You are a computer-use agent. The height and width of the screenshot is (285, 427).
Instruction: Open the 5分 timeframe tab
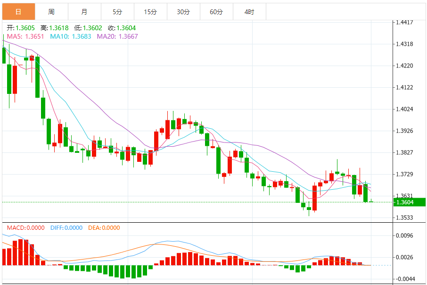click(117, 12)
